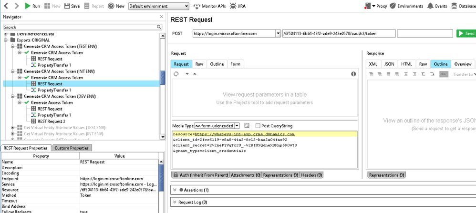Screen dimensions: 476x213
Task: Click the green Send button
Action: tap(466, 33)
